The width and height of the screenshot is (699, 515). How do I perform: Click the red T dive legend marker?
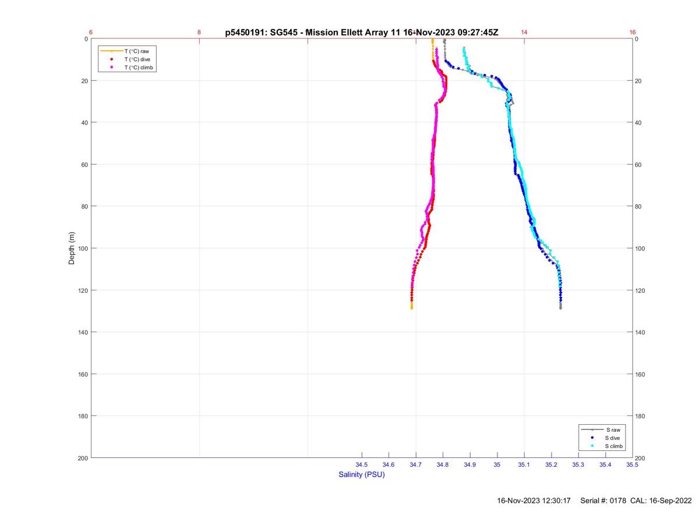pos(111,59)
